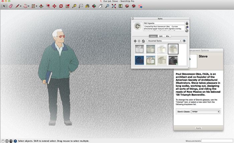Image resolution: width=234 pixels, height=143 pixels.
Task: Select the dark blue blueprint style thumbnail
Action: pyautogui.click(x=139, y=60)
